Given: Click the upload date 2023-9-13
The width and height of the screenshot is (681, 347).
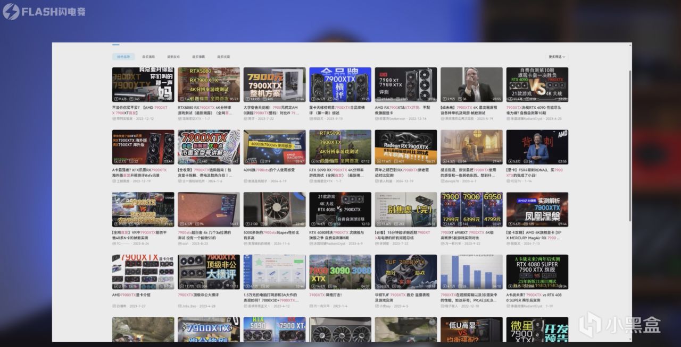Looking at the screenshot, I should coord(335,118).
